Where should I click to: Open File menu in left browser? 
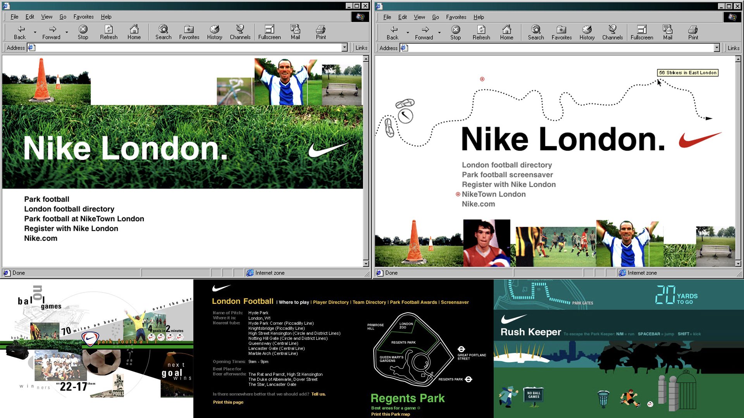pos(14,17)
